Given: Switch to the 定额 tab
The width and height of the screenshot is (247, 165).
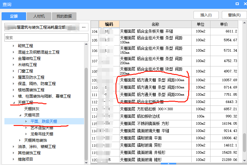Looking at the screenshot, I should point(14,16).
